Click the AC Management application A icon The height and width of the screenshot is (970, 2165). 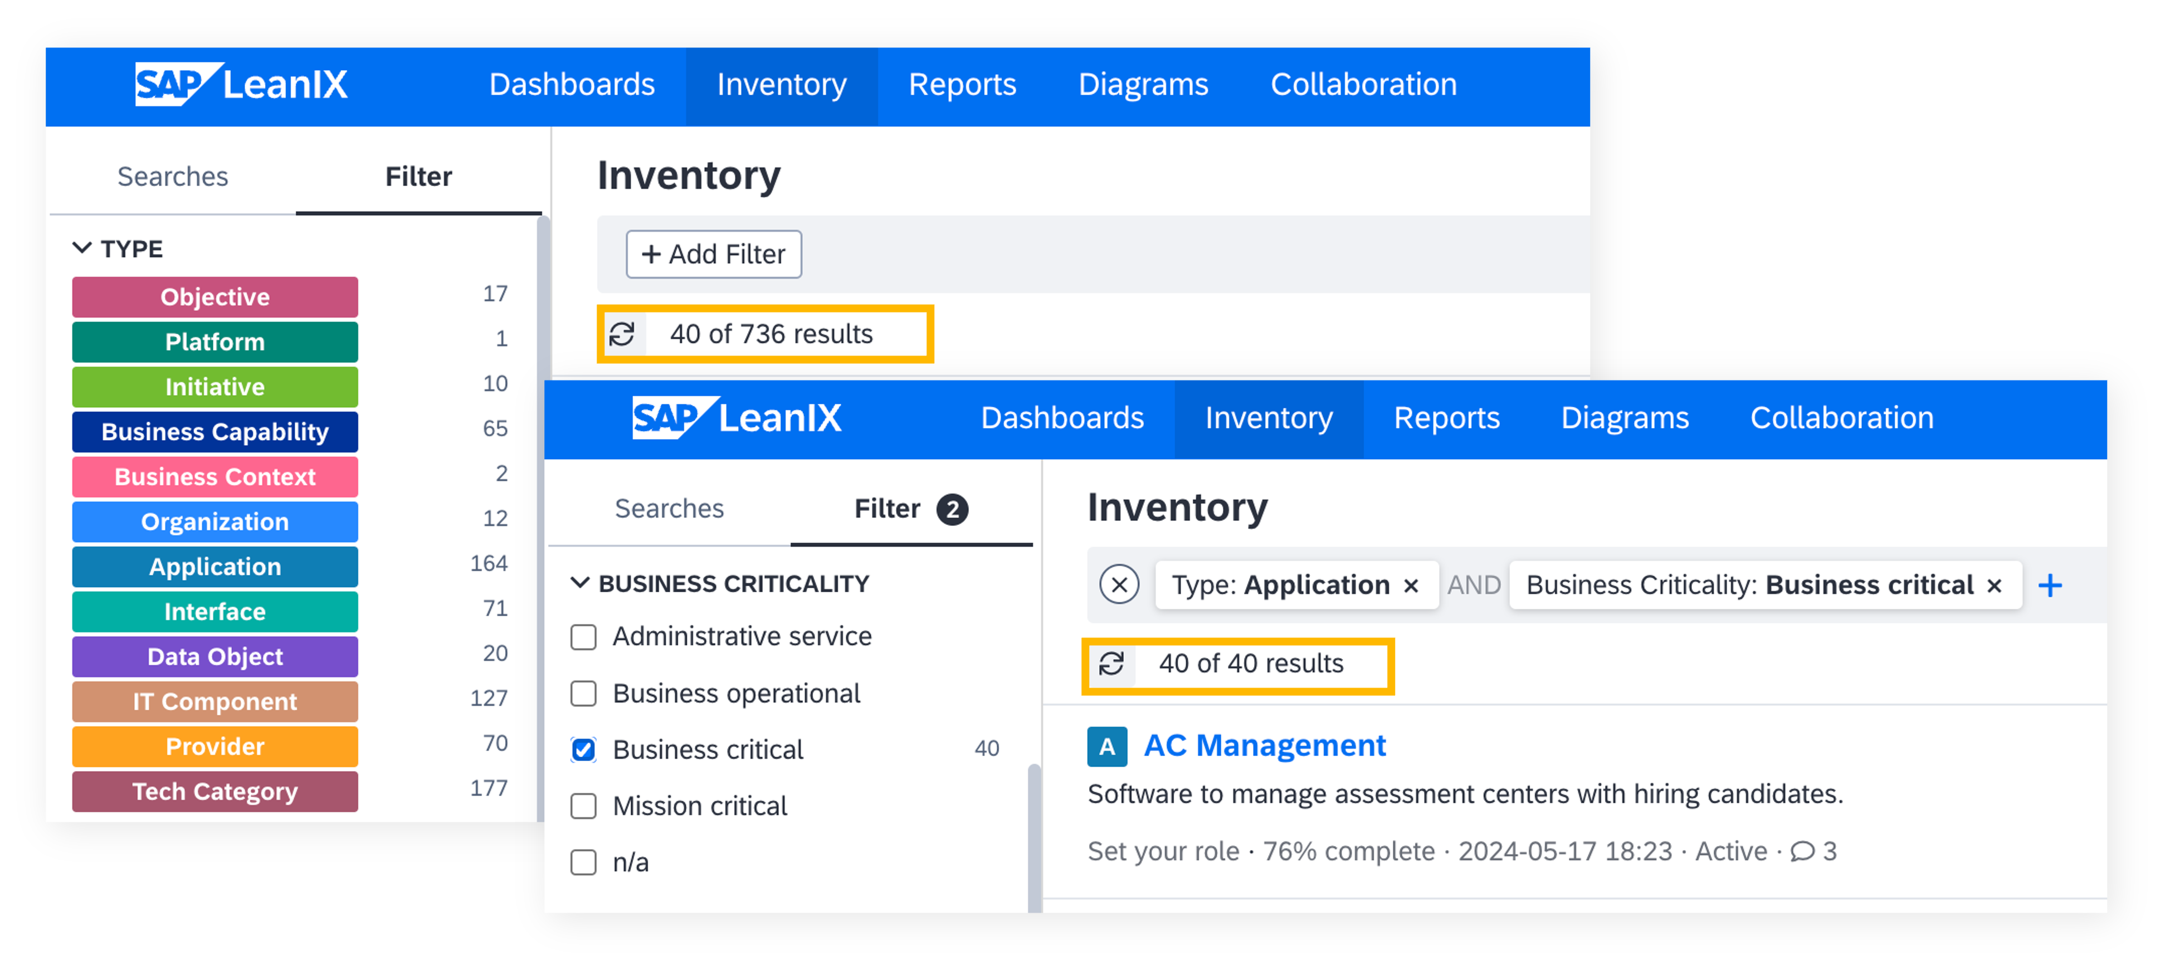click(1107, 747)
